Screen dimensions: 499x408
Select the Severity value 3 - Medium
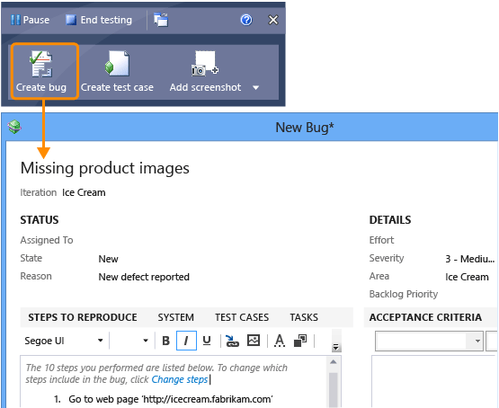tap(469, 259)
